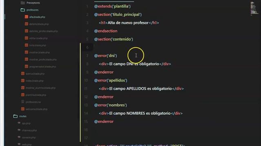261x146 pixels.
Task: Click the console.php file icon
Action: point(19,137)
